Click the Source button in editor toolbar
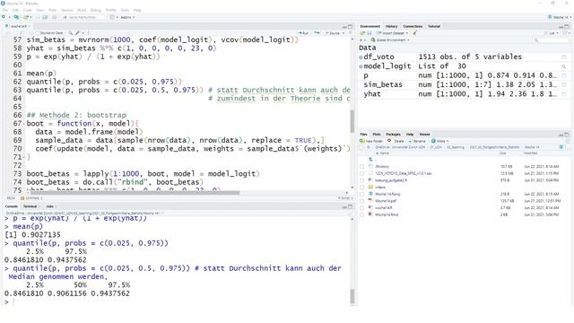574x323 pixels. 333,33
